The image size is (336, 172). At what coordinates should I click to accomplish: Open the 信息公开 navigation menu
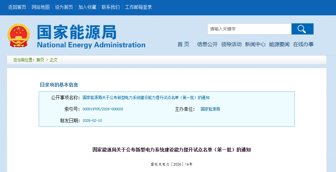207,44
